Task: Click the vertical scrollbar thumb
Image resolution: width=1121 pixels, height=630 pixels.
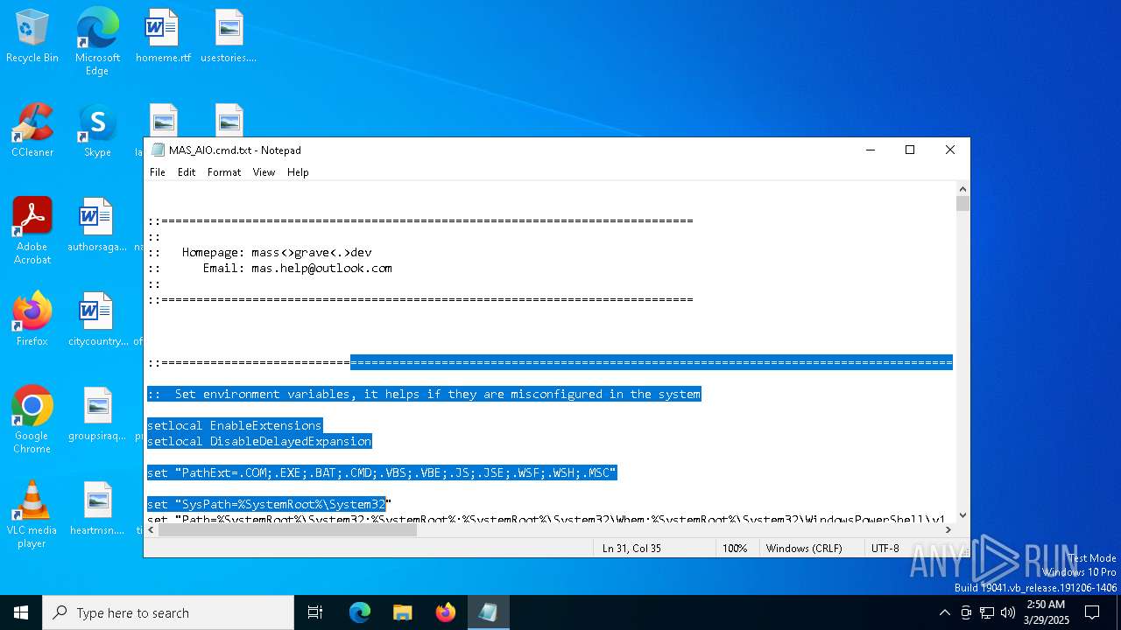Action: [963, 204]
